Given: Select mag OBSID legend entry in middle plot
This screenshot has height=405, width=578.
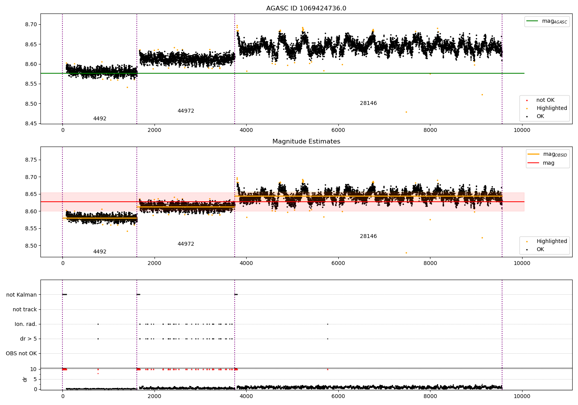Looking at the screenshot, I should click(x=548, y=154).
